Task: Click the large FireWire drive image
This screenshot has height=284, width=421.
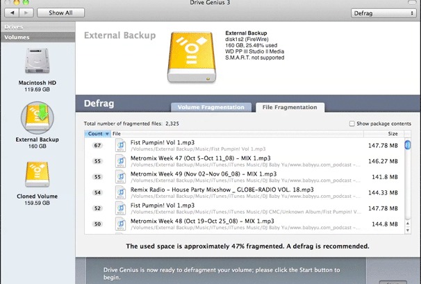Action: point(192,57)
